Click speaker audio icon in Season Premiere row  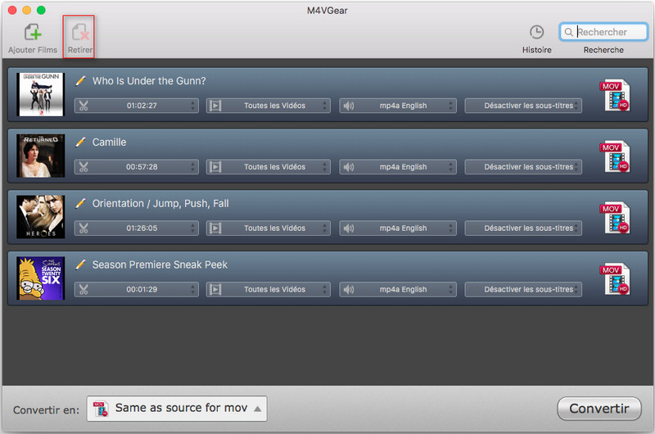coord(349,290)
